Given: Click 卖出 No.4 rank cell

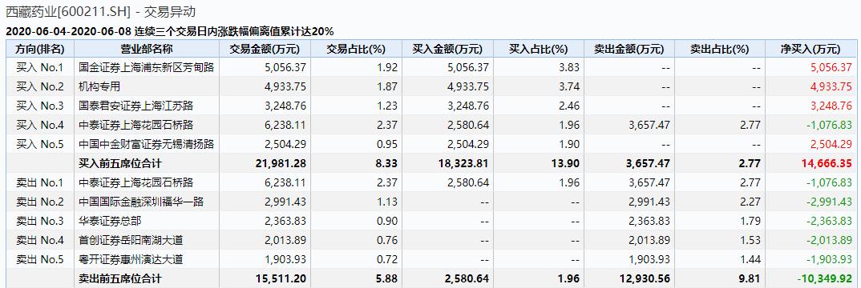Looking at the screenshot, I should (39, 240).
